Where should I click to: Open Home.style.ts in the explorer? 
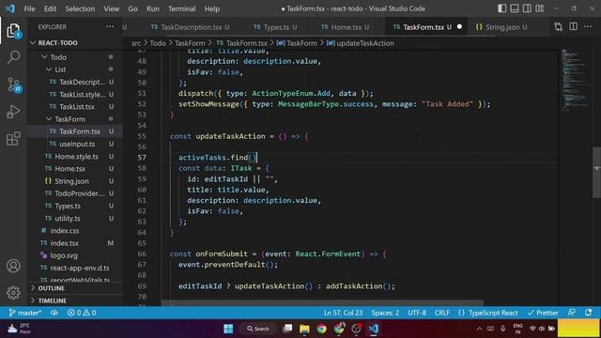75,157
